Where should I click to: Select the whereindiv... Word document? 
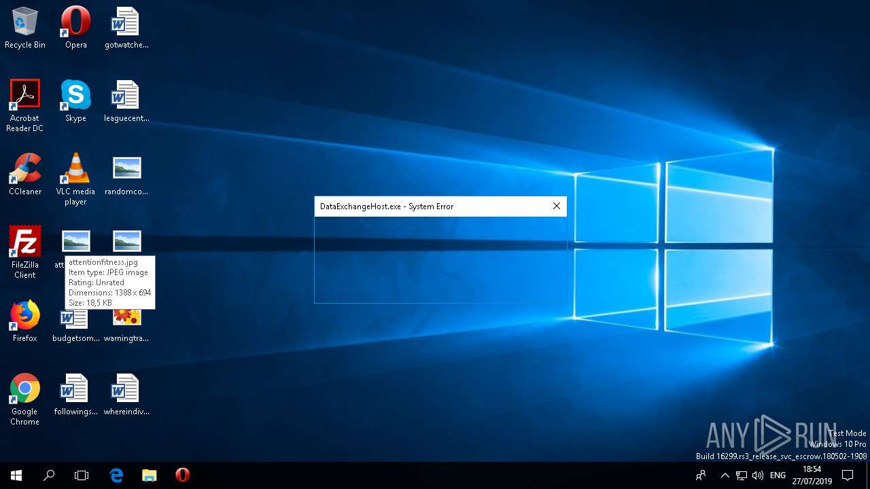coord(126,395)
